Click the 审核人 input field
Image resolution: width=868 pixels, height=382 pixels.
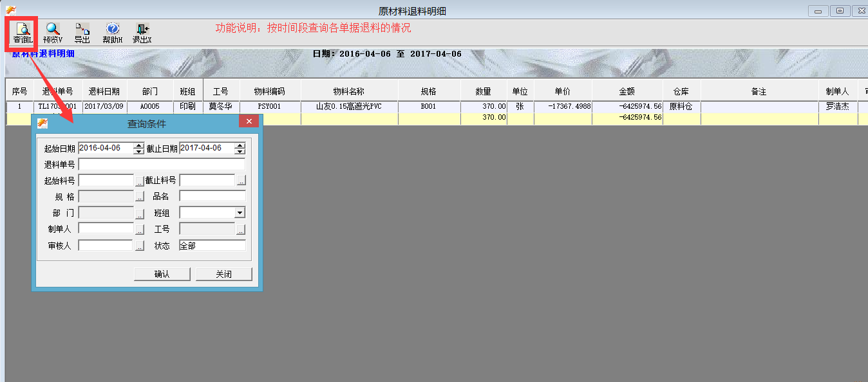click(x=106, y=245)
